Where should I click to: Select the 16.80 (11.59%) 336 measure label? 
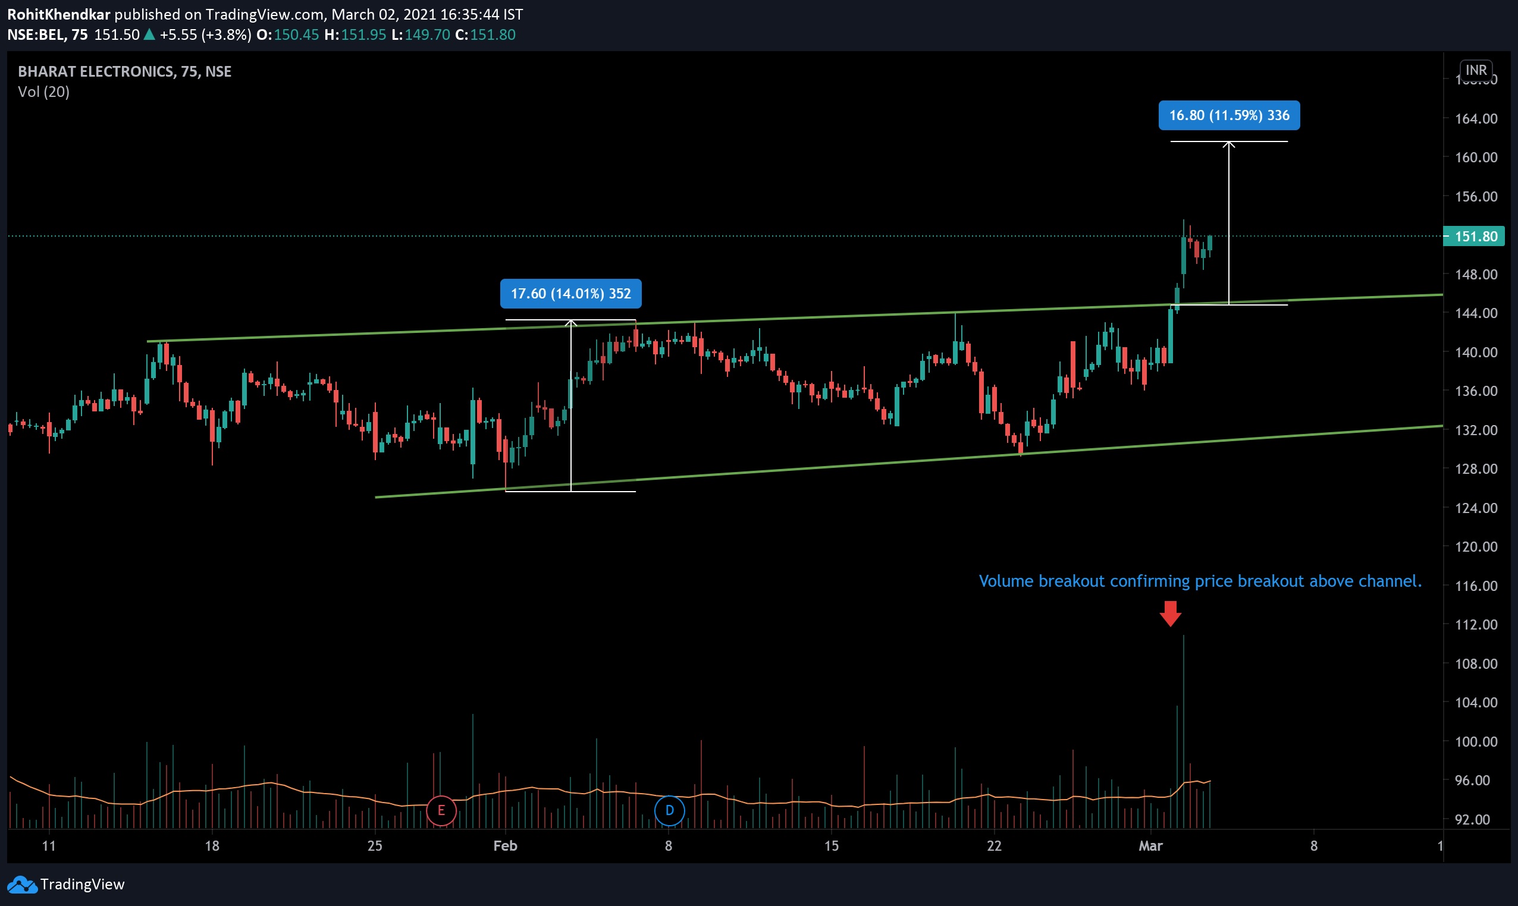tap(1229, 115)
